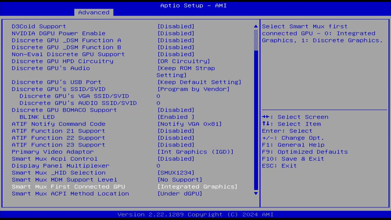391x220 pixels.
Task: Select ATIF Function 23 Support label
Action: [58, 145]
